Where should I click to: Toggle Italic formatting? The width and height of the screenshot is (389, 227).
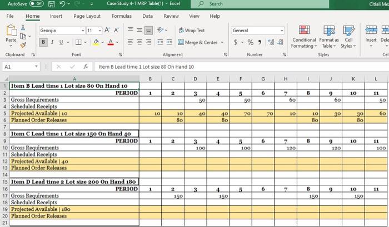pos(52,42)
